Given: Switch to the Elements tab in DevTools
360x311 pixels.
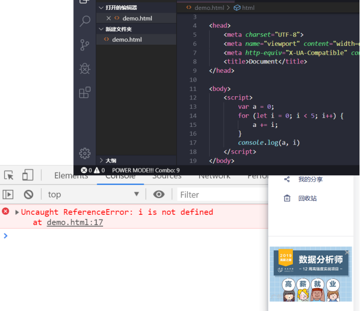Looking at the screenshot, I should pyautogui.click(x=71, y=176).
